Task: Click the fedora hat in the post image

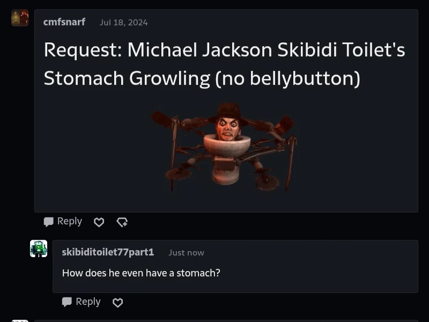Action: coord(229,112)
